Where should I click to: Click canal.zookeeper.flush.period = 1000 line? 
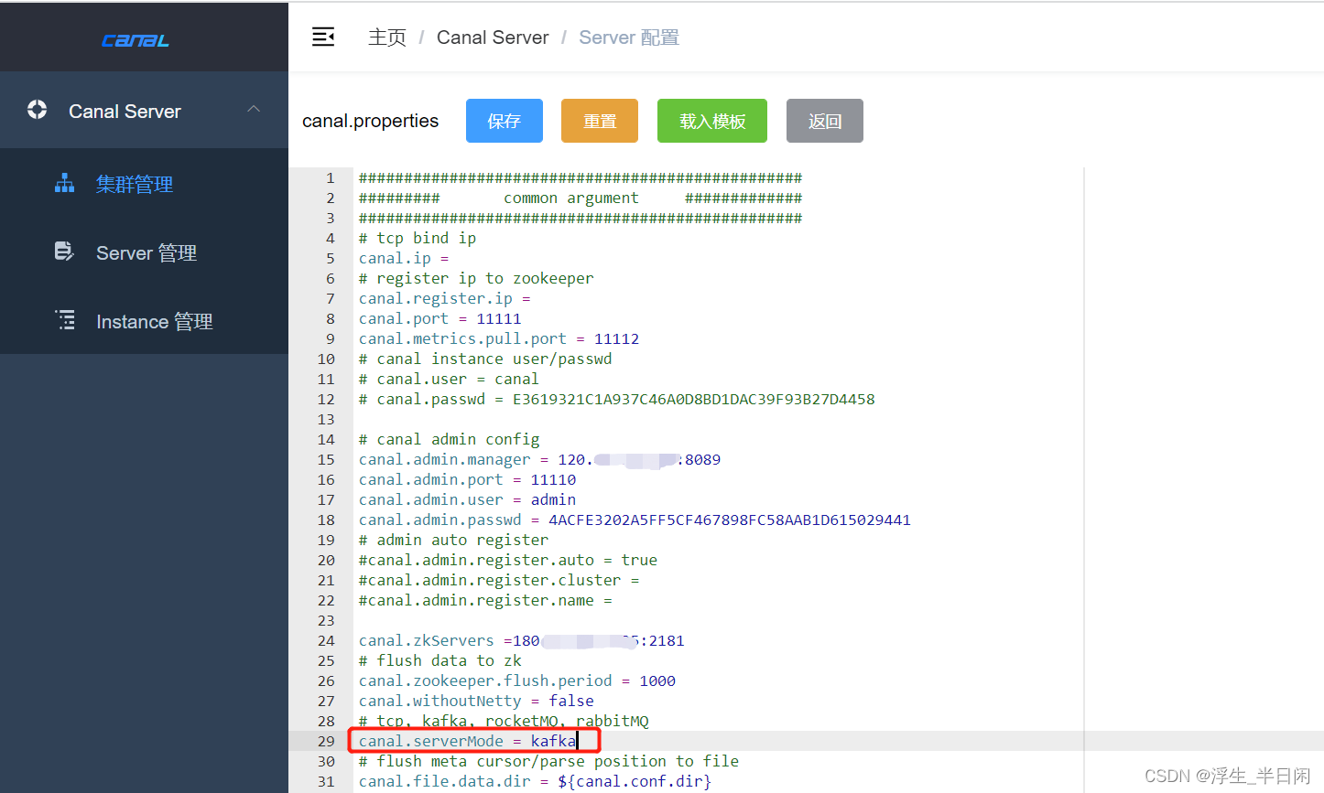[516, 680]
